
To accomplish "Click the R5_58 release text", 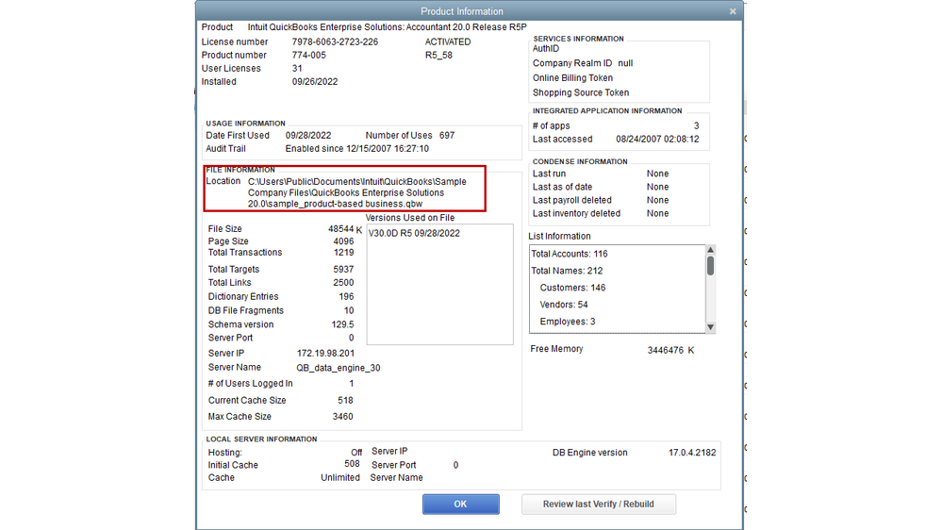I will tap(438, 56).
